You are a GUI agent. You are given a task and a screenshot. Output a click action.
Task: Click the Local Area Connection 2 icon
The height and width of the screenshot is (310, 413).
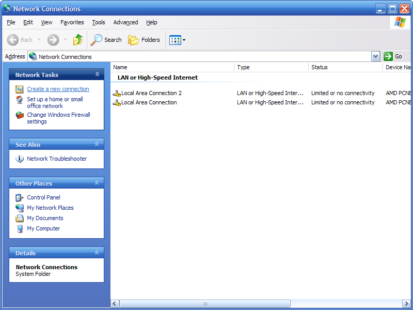(117, 94)
